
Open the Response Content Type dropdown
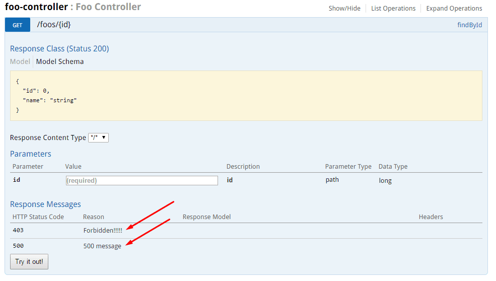click(98, 137)
